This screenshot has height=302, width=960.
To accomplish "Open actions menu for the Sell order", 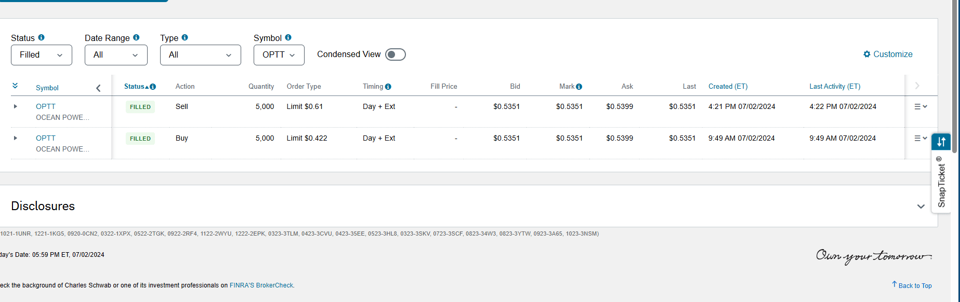I will coord(920,106).
